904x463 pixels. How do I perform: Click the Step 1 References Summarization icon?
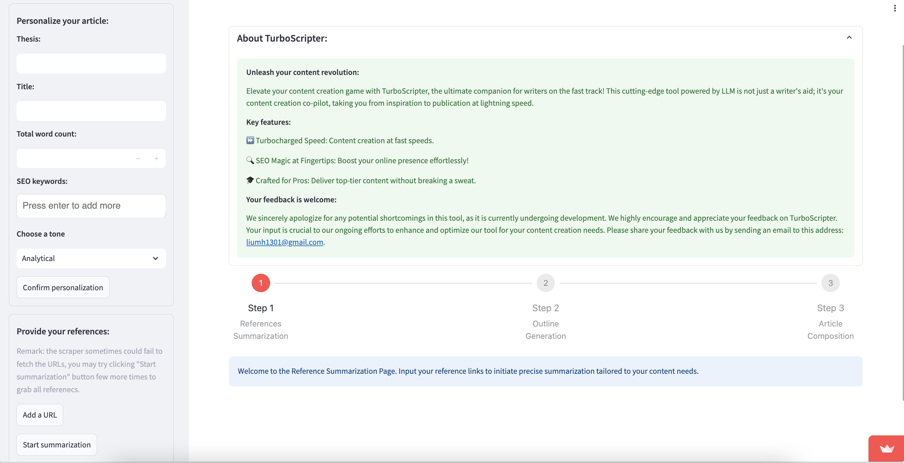[260, 282]
